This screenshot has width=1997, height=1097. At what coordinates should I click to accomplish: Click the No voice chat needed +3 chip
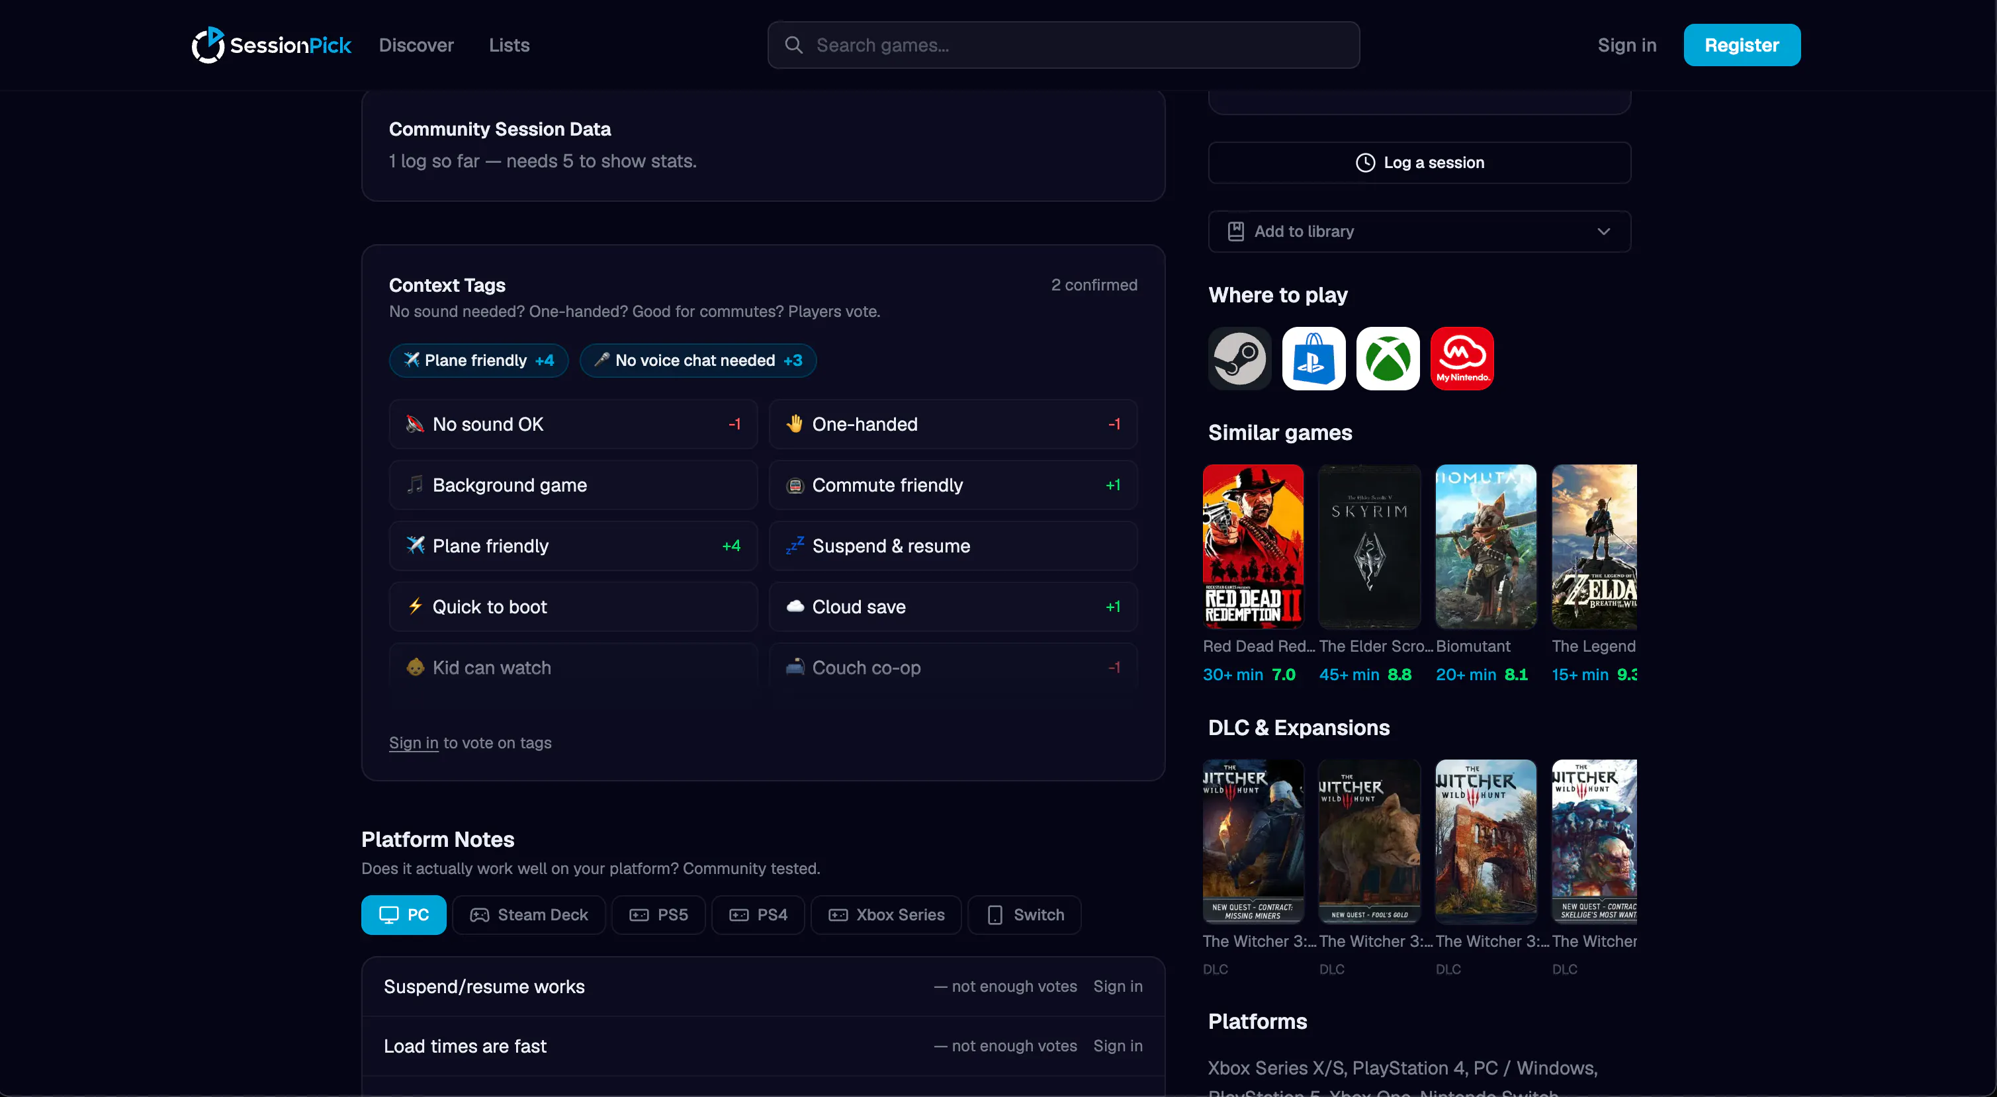click(x=697, y=360)
